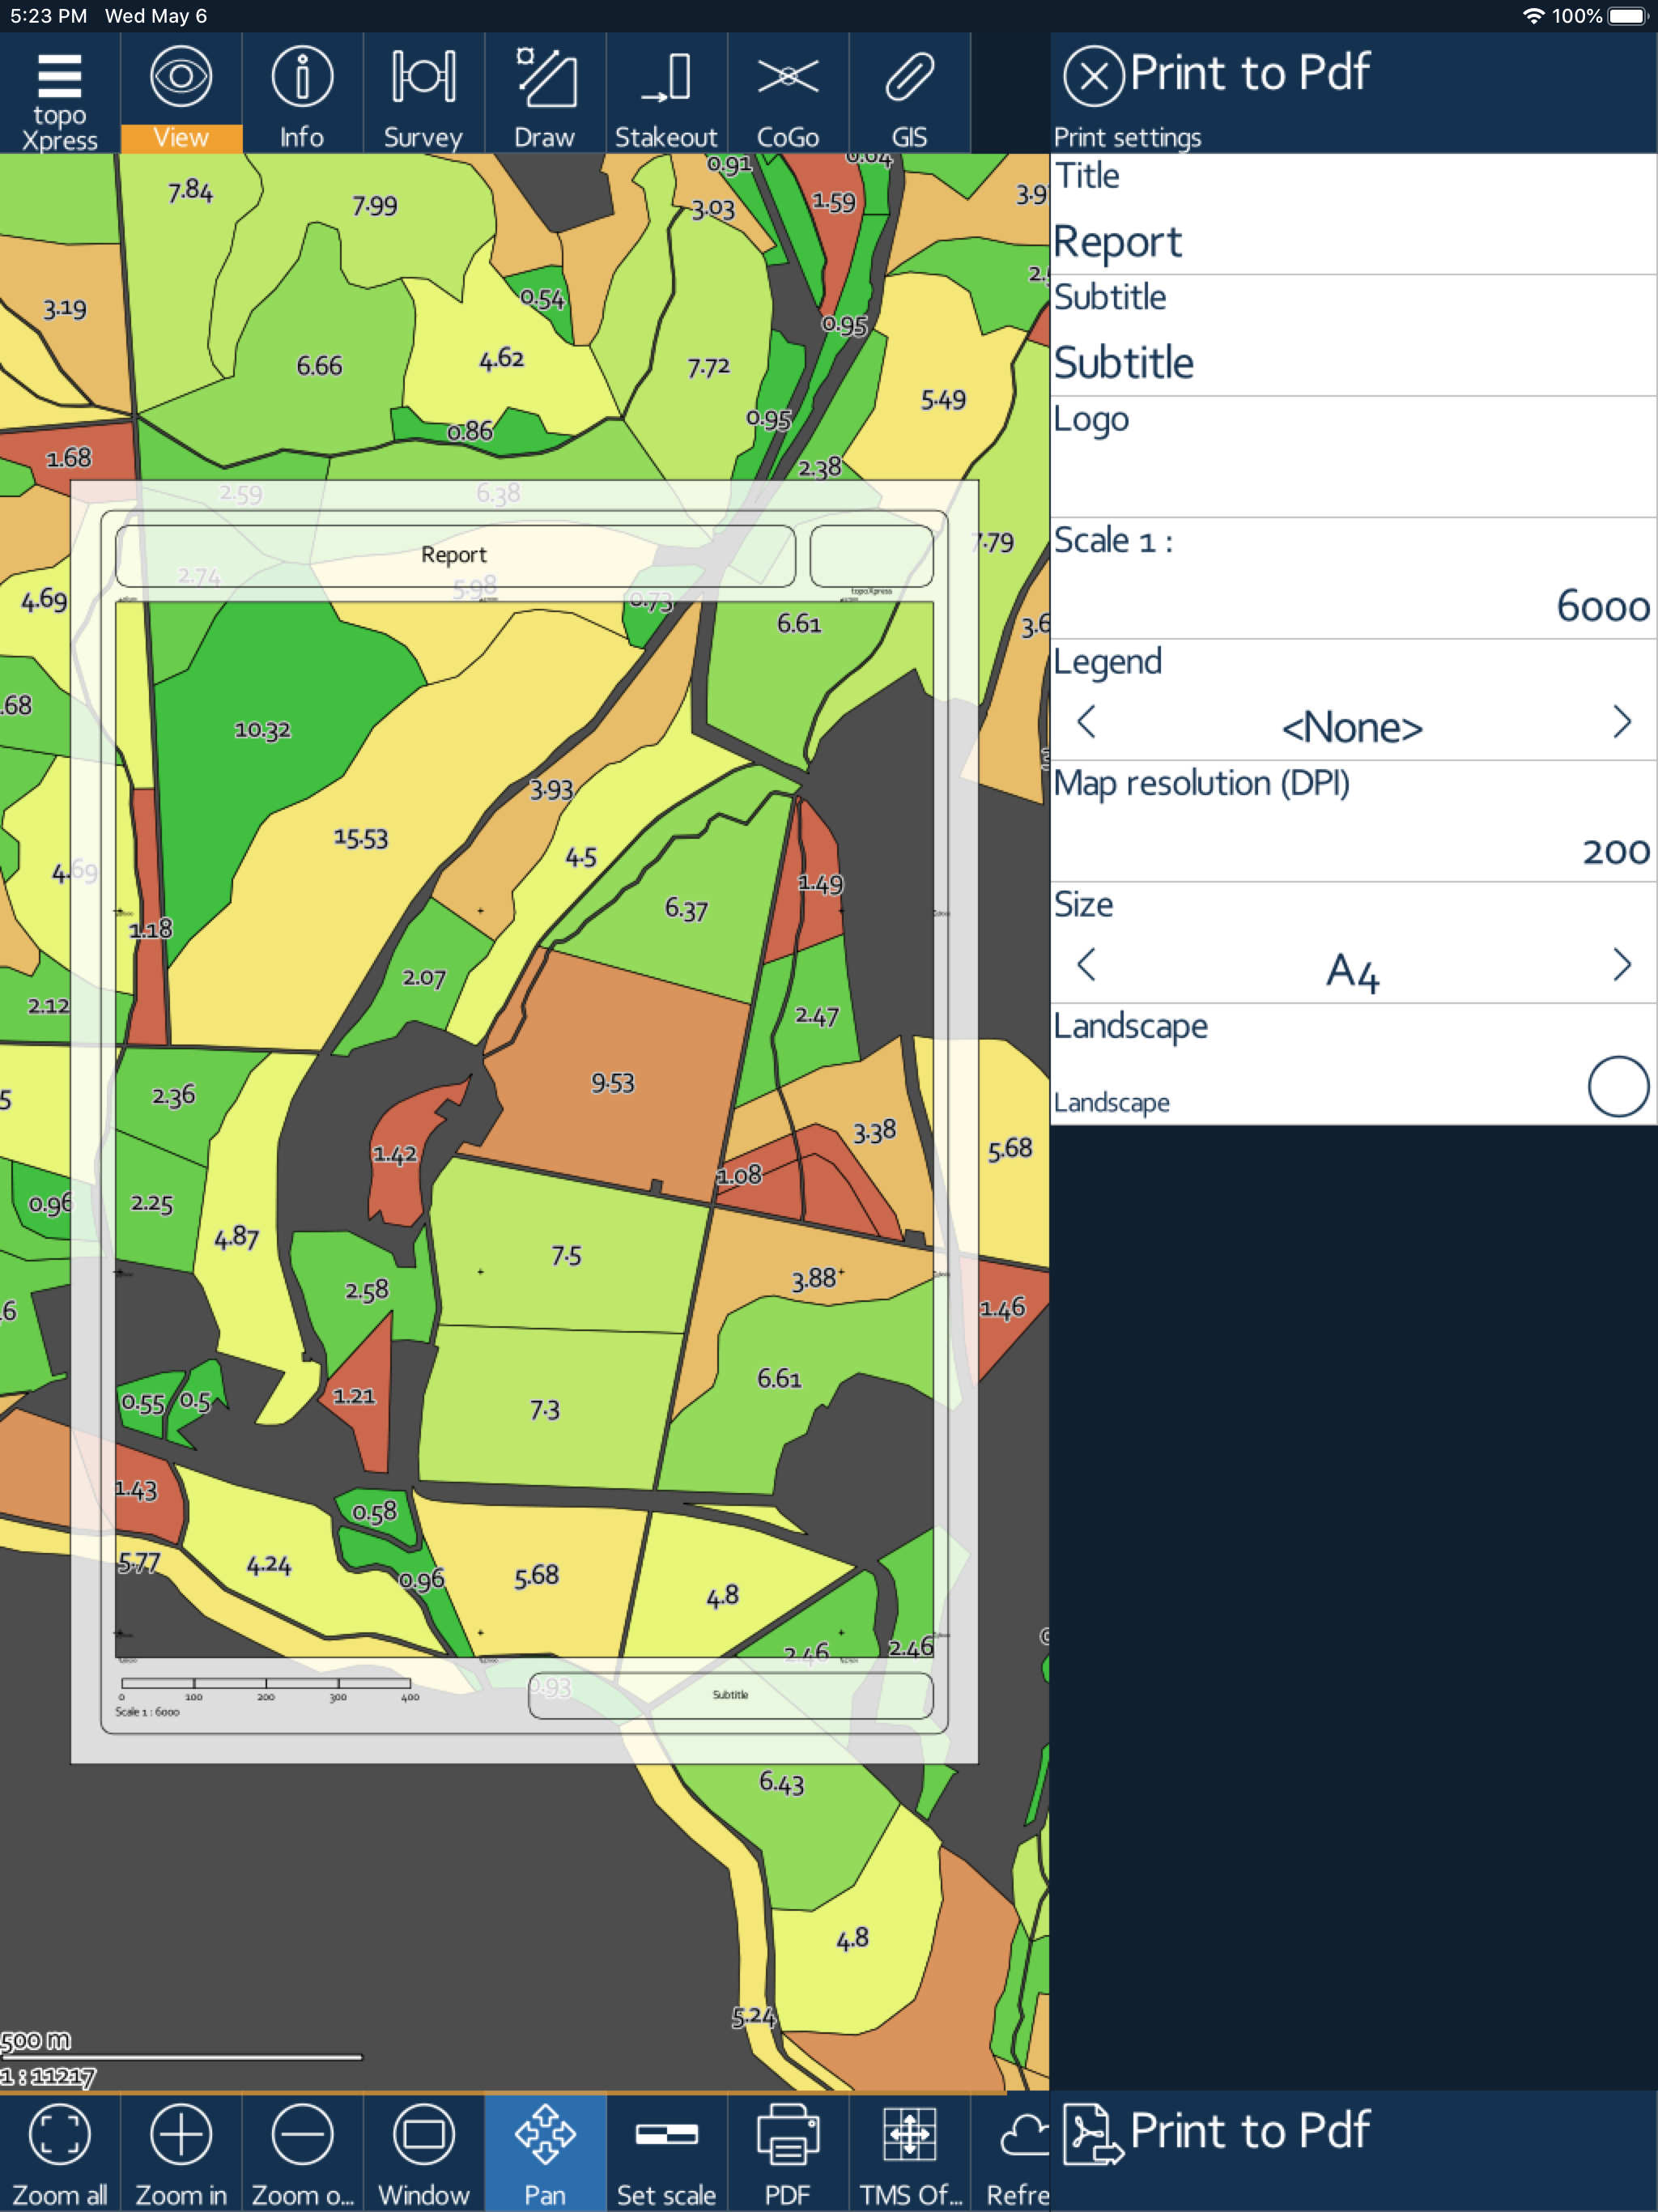Toggle the Landscape orientation switch

coord(1617,1086)
